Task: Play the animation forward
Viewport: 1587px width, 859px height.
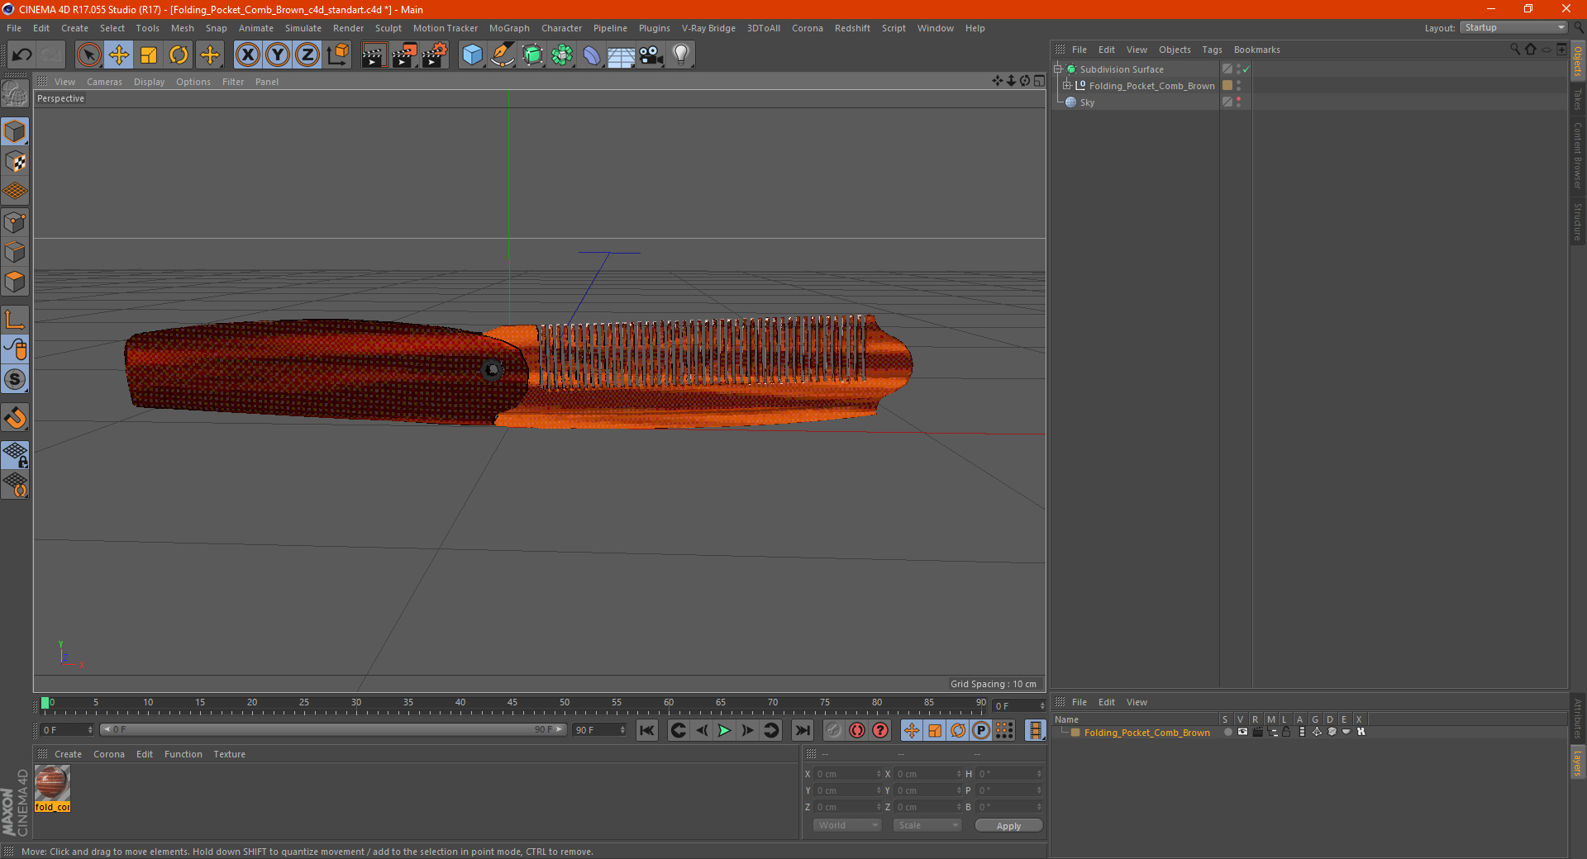Action: [x=724, y=730]
